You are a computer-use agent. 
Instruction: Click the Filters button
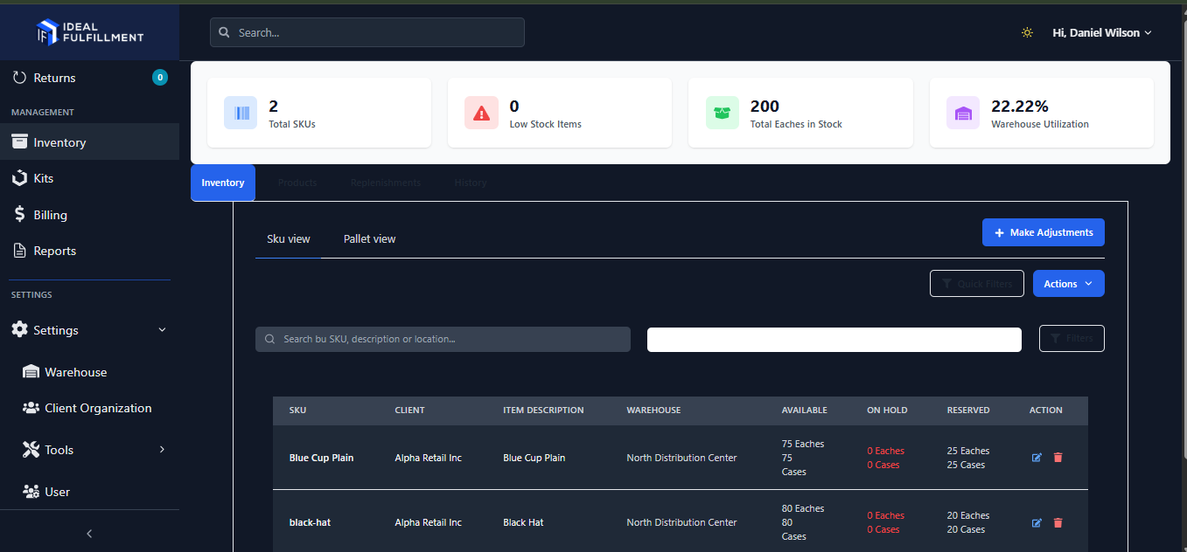click(x=1072, y=338)
